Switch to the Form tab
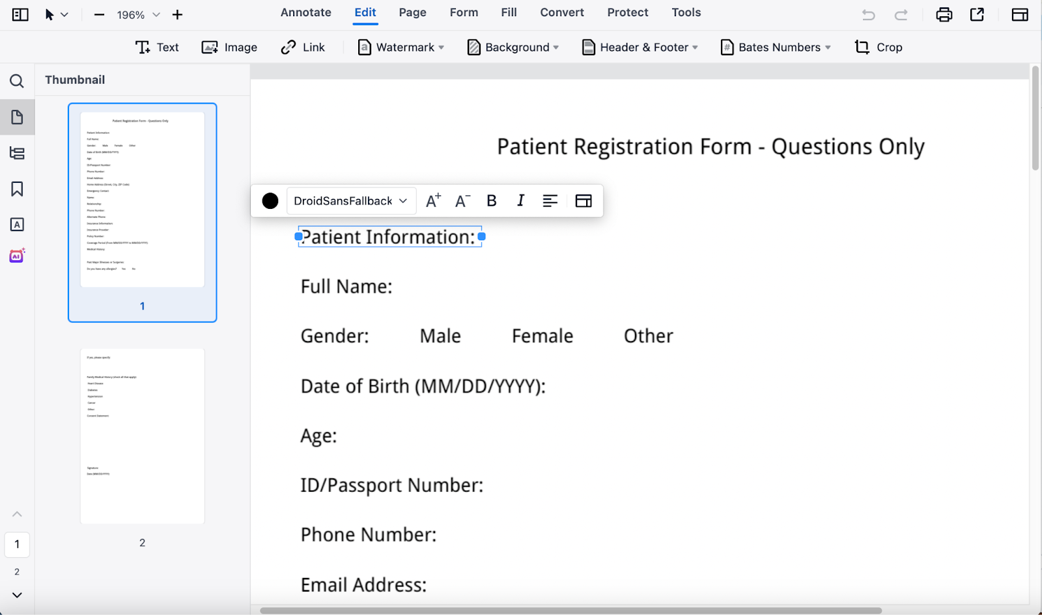 (x=464, y=12)
